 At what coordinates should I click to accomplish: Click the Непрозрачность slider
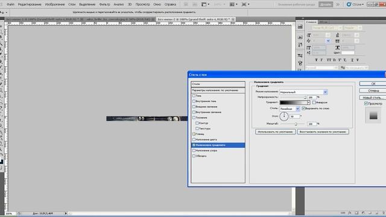293,98
